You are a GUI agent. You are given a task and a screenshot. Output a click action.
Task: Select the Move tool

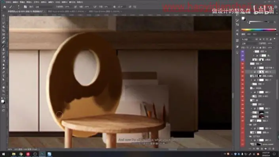point(4,16)
